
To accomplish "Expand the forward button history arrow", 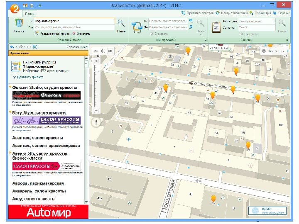I will [25, 47].
